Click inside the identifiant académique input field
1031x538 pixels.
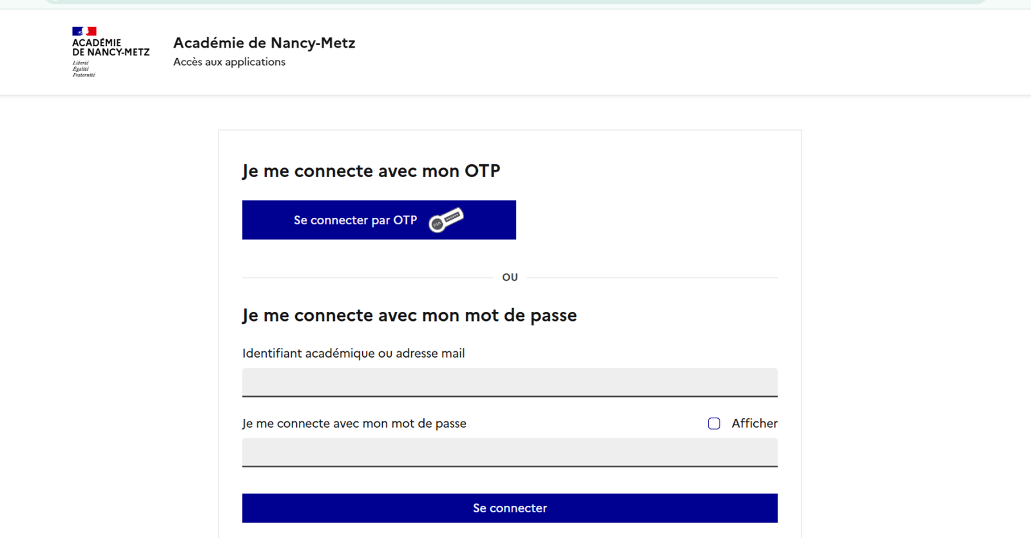pyautogui.click(x=509, y=382)
